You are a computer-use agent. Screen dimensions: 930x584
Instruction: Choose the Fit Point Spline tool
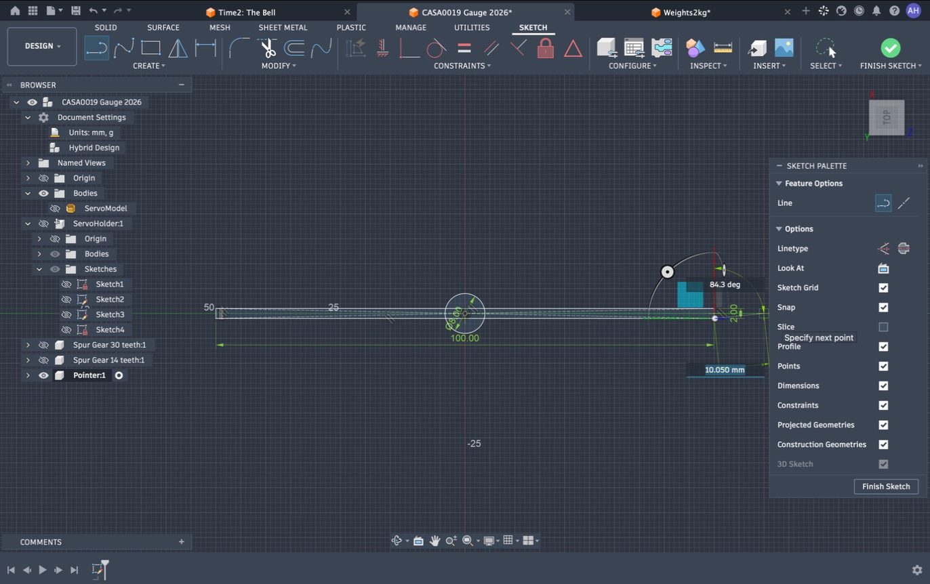point(124,48)
